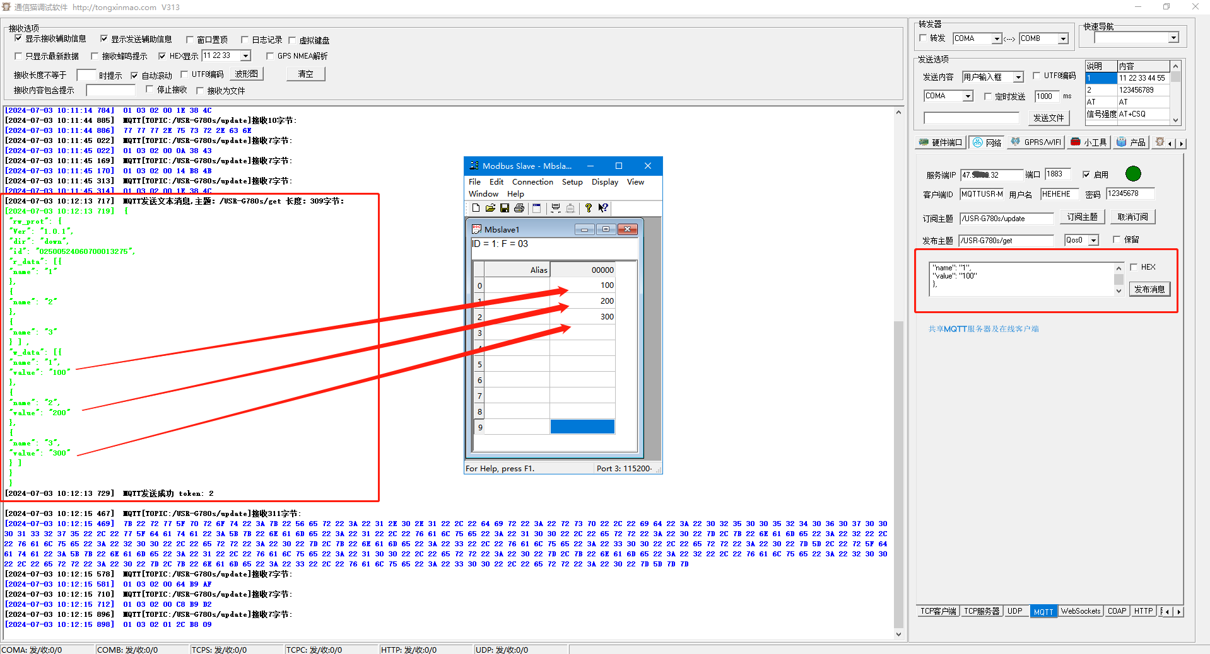Click the Connect icon in Modbus Slave toolbar
Image resolution: width=1210 pixels, height=654 pixels.
click(x=556, y=208)
